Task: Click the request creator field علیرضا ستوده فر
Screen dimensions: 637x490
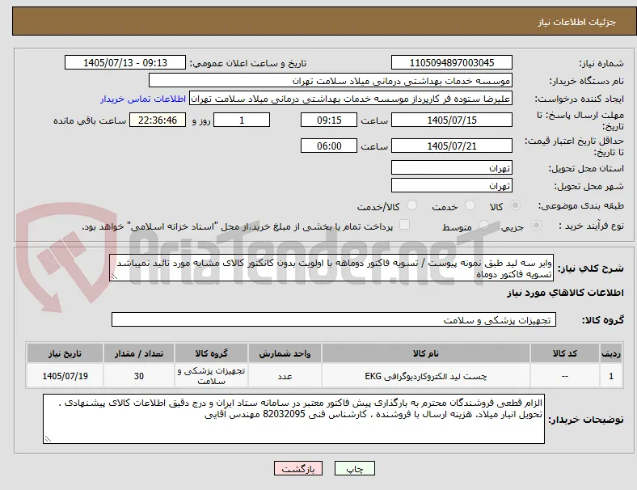Action: [x=351, y=99]
